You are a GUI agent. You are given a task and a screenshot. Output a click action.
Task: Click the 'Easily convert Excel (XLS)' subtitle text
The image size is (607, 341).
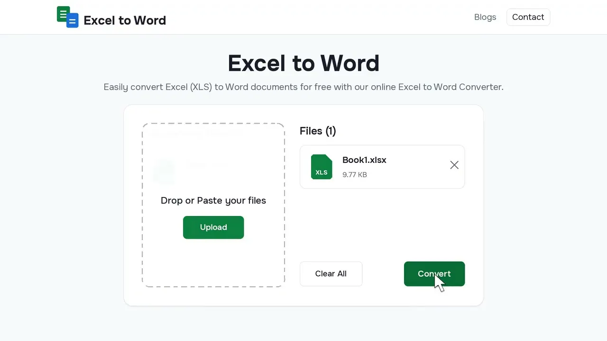pyautogui.click(x=303, y=87)
